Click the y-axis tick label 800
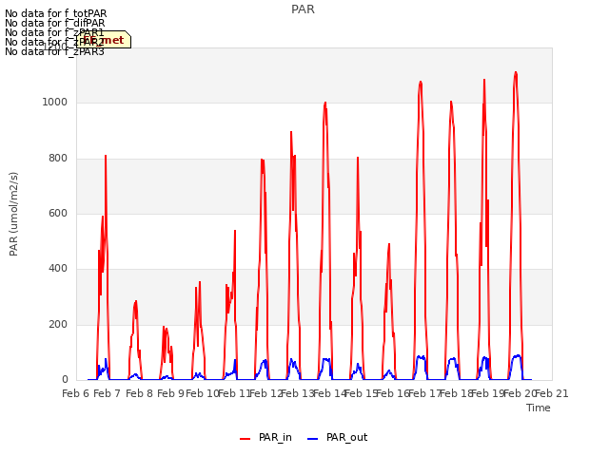This screenshot has height=456, width=609. (x=58, y=159)
